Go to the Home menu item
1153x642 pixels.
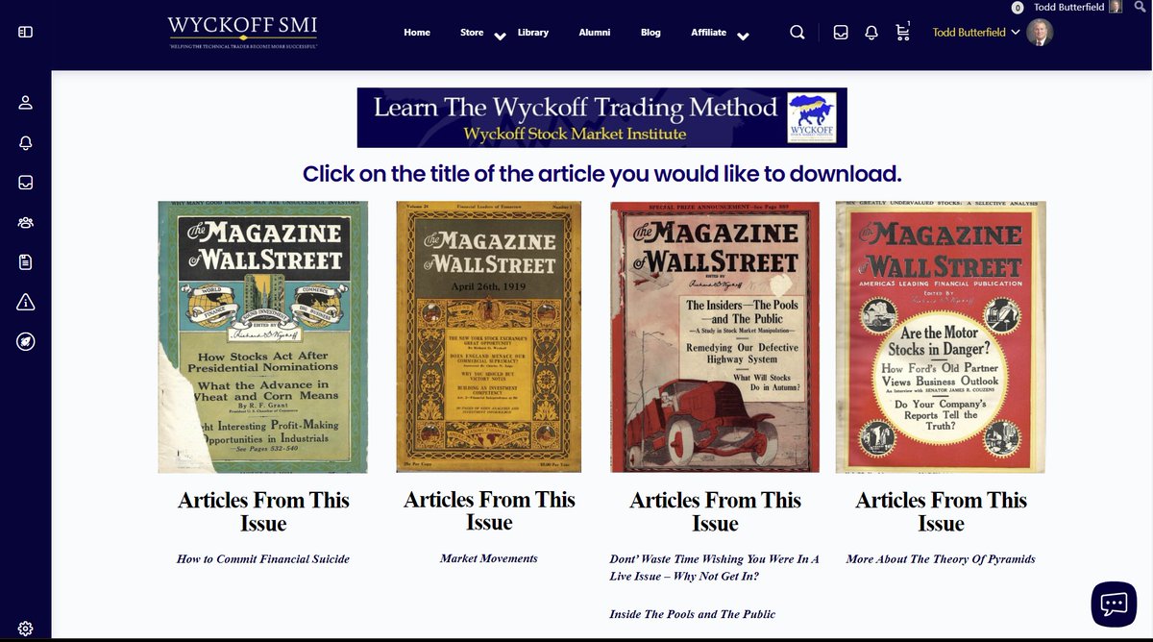(417, 32)
